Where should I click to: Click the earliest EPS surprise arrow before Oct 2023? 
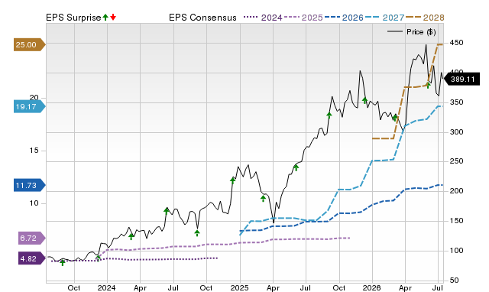[63, 263]
